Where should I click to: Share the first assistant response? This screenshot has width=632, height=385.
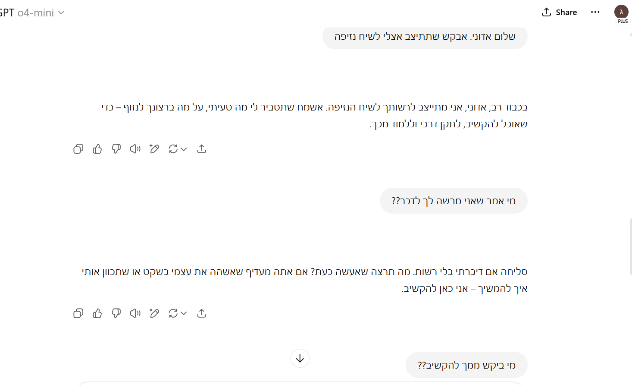(x=201, y=149)
